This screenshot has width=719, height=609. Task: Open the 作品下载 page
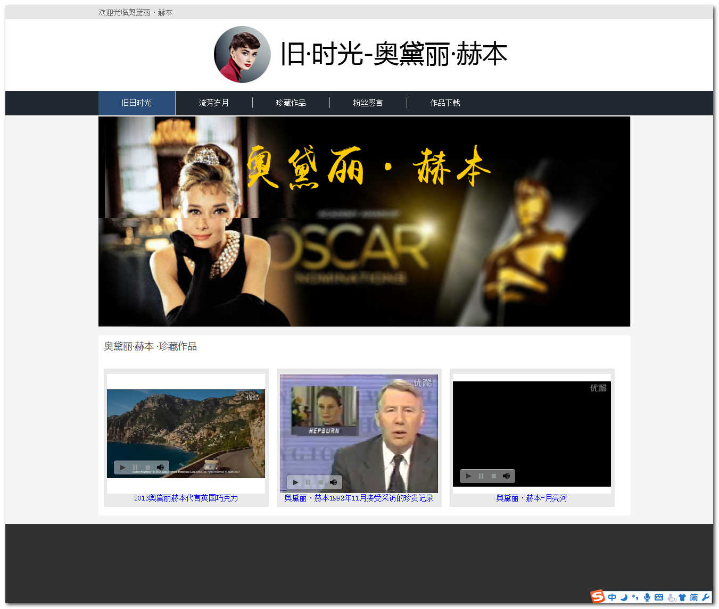pyautogui.click(x=445, y=103)
